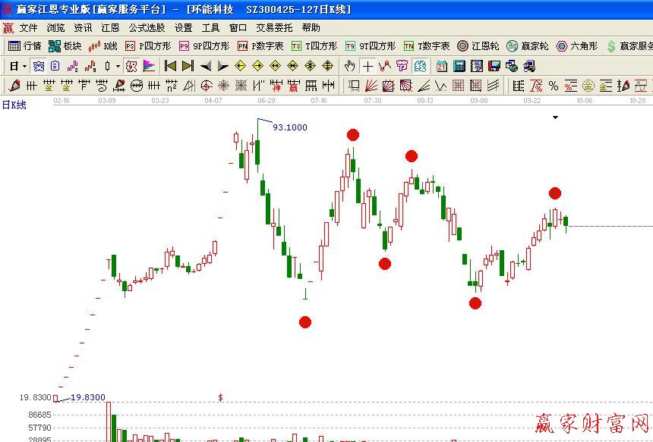
Task: Toggle the pressed chart overlay button beside 日
Action: [x=38, y=66]
